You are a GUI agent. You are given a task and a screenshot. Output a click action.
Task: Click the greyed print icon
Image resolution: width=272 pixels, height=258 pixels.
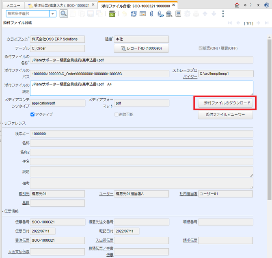click(196, 14)
